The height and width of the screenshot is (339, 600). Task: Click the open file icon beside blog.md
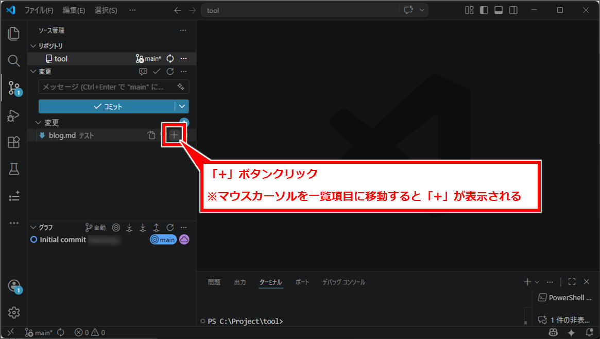tap(151, 135)
